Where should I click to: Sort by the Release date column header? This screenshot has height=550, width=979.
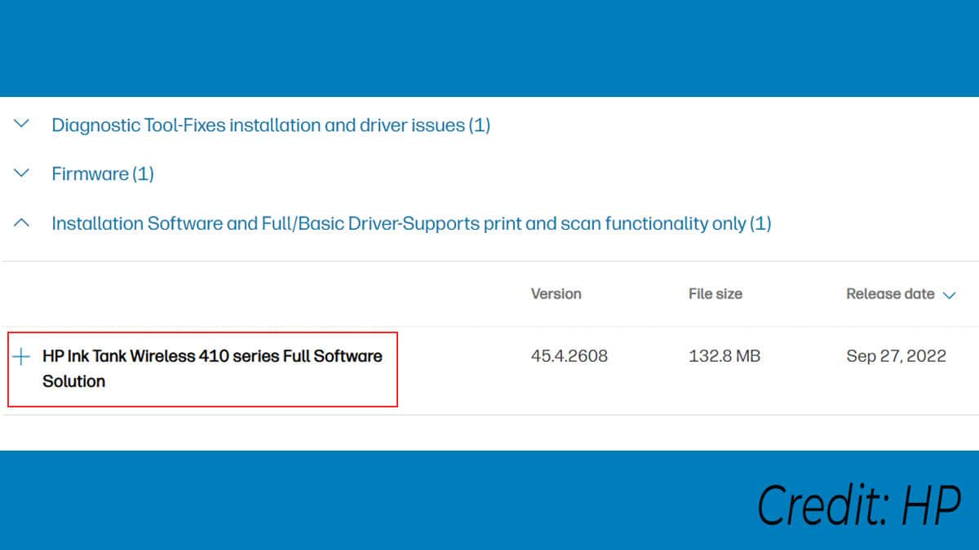[x=890, y=294]
